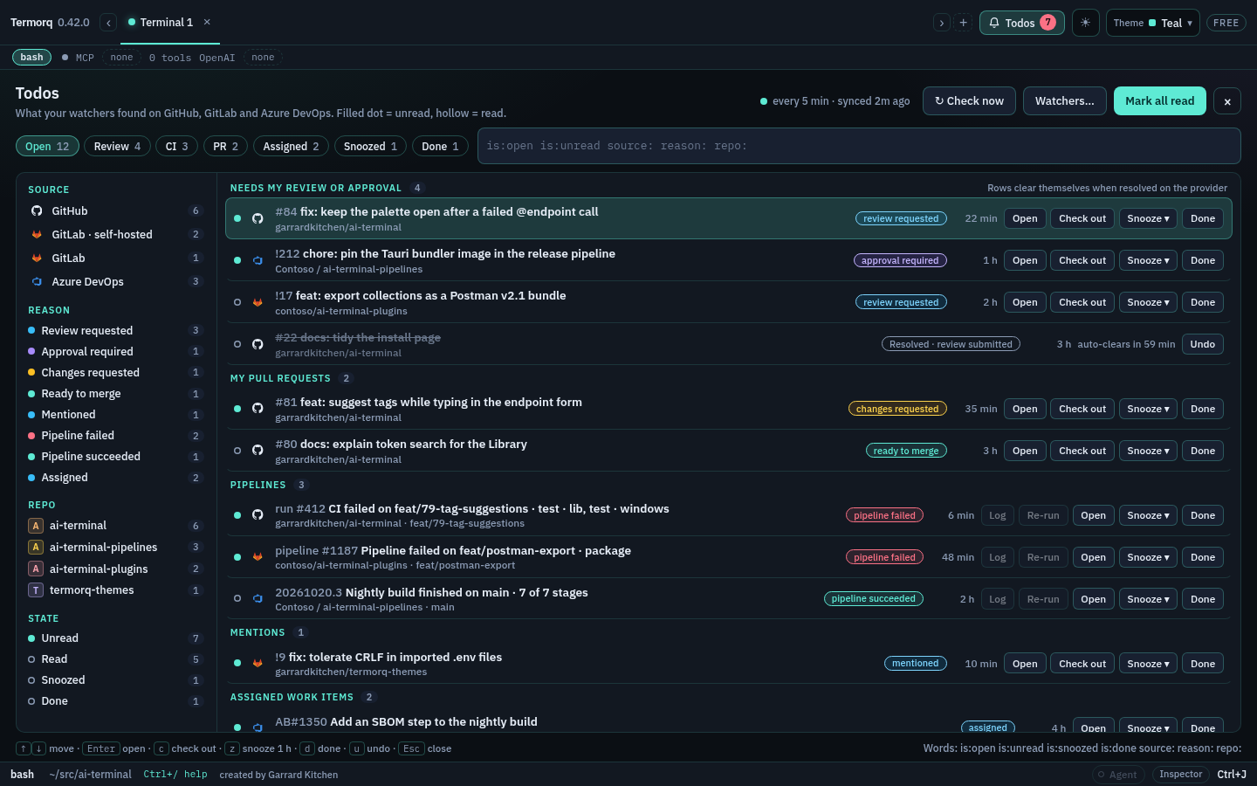Filter by Unread state
Image resolution: width=1257 pixels, height=786 pixels.
[116, 638]
